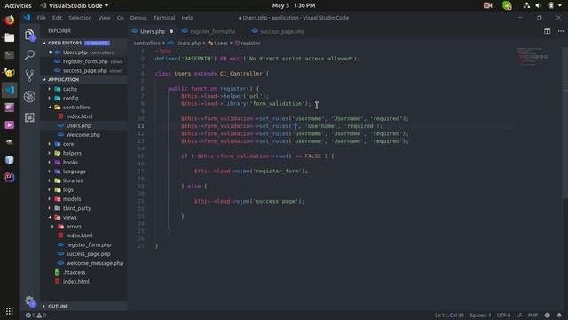The width and height of the screenshot is (568, 320).
Task: Open Files from the Ubuntu dock
Action: [x=10, y=37]
